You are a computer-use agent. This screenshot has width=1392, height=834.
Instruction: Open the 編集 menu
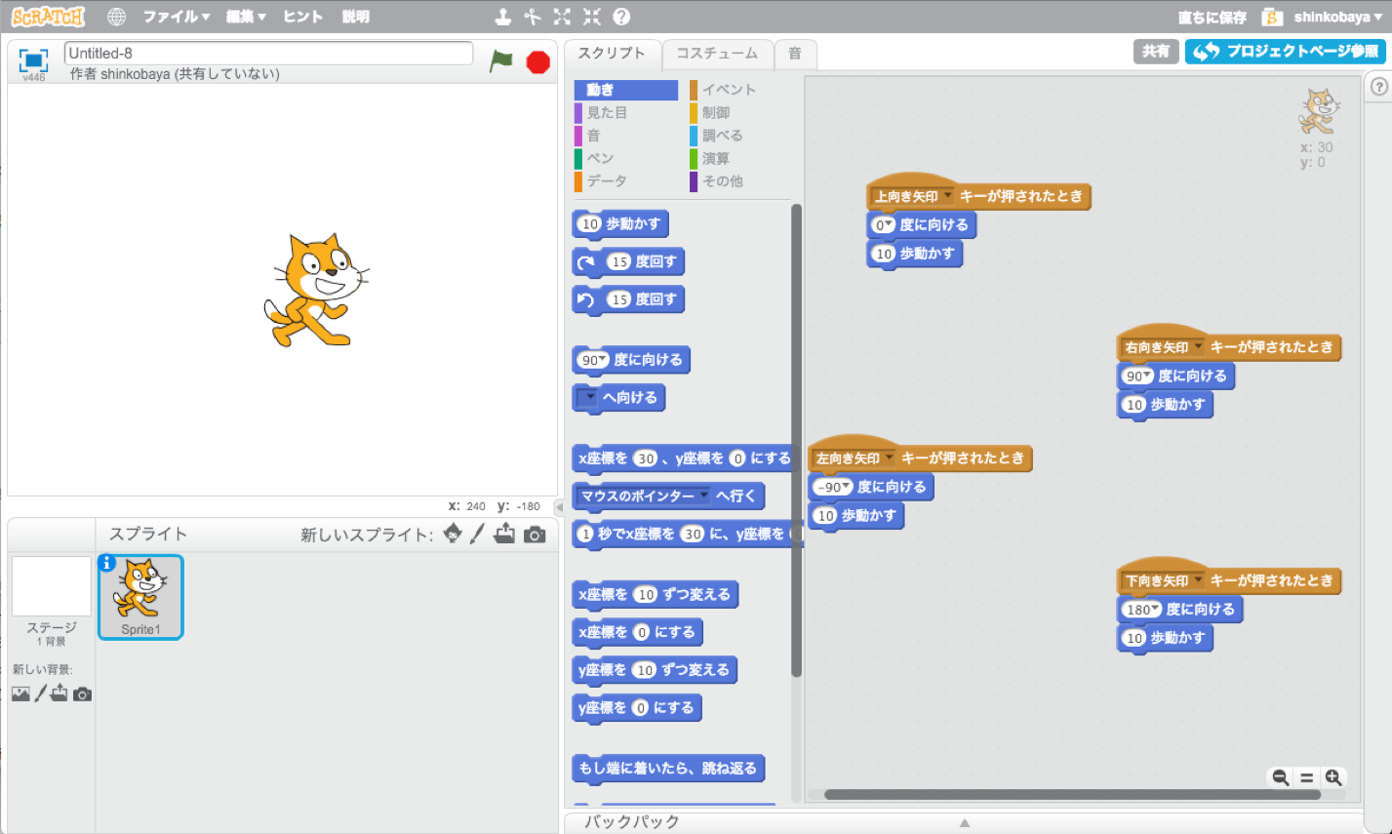tap(246, 17)
